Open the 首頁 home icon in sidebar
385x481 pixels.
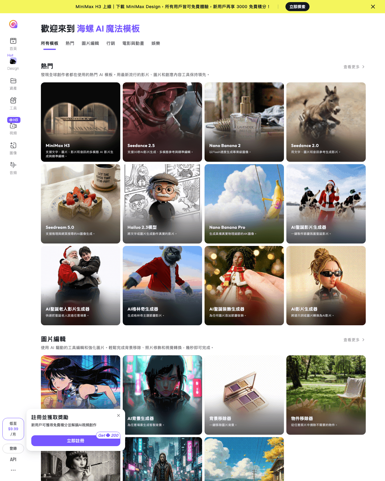[13, 41]
